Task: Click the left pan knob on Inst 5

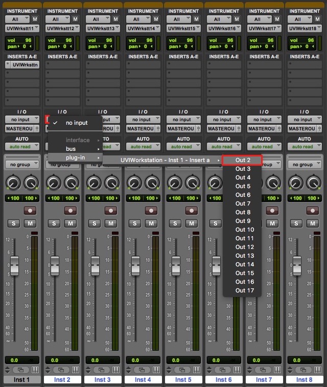Action: (175, 183)
